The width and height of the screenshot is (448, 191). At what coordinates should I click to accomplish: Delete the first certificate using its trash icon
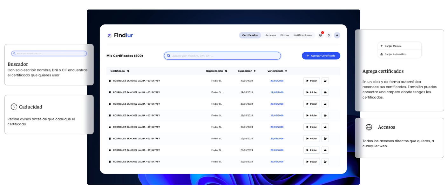110,81
